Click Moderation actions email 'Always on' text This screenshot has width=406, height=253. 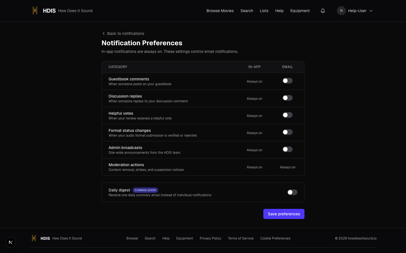(x=288, y=167)
